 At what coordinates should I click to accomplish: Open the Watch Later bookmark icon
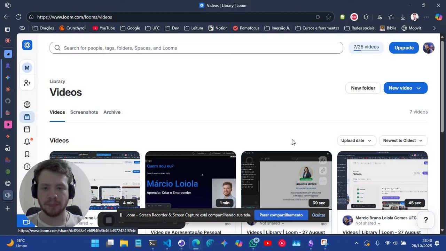pyautogui.click(x=27, y=154)
